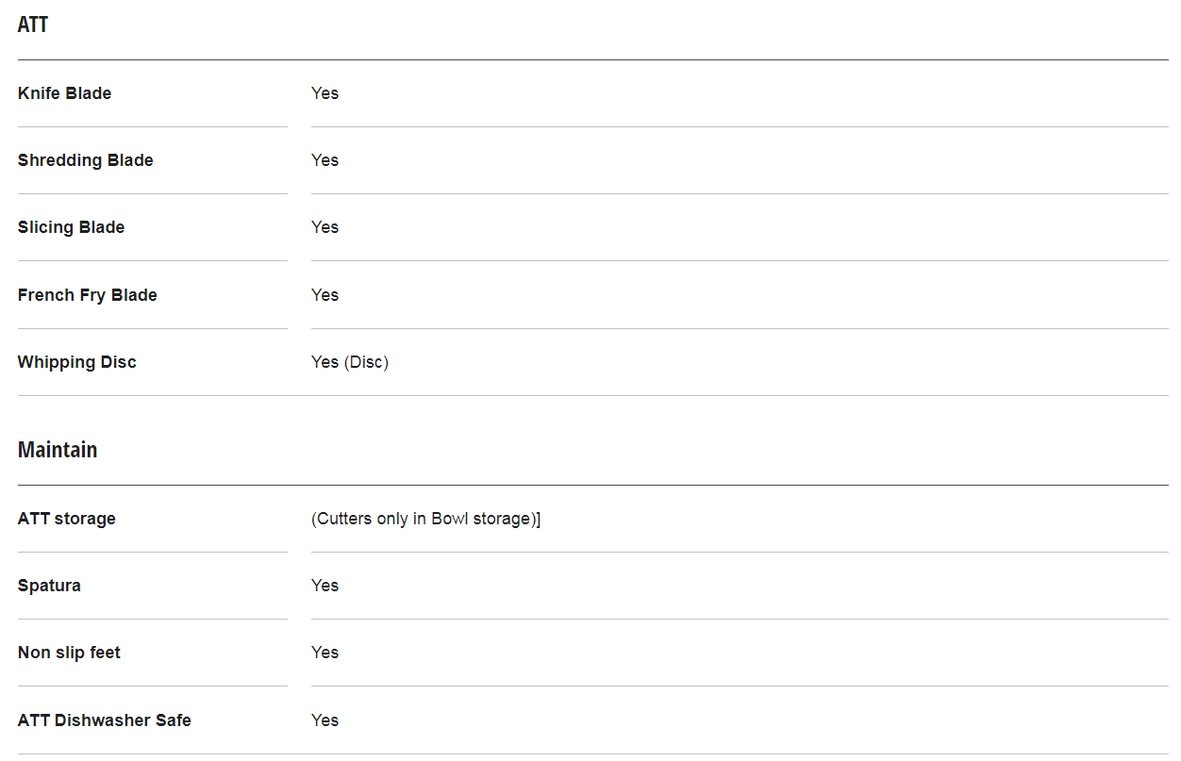Click the Yes value for Knife Blade
The width and height of the screenshot is (1181, 761).
(x=324, y=93)
